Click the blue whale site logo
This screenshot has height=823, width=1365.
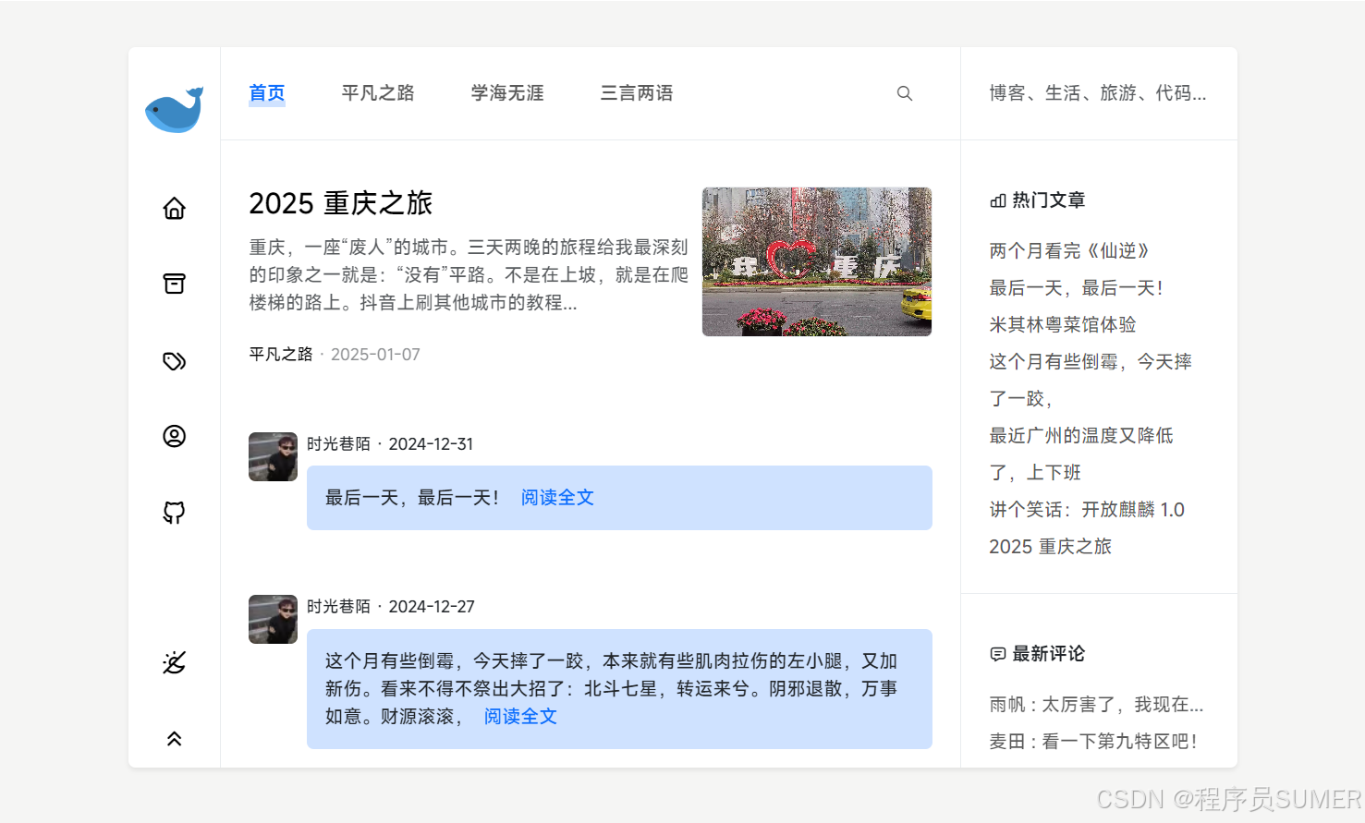coord(174,110)
